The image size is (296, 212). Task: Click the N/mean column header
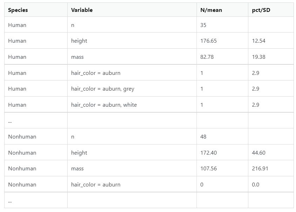(x=211, y=10)
